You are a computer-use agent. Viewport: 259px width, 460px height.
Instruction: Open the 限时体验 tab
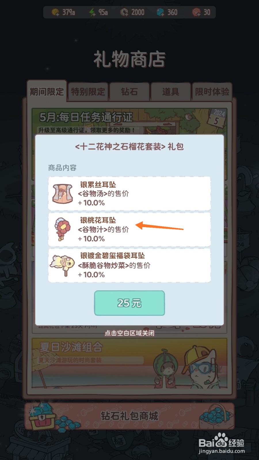(212, 92)
